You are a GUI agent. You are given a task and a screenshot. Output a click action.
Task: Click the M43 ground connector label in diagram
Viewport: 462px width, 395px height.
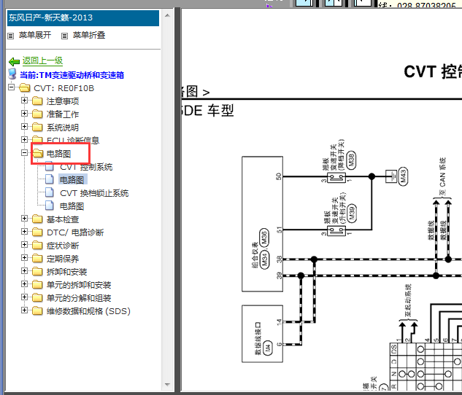coord(403,176)
